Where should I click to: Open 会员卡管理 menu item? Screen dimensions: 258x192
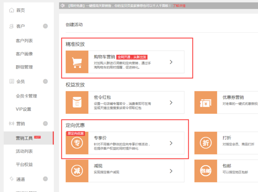(26, 96)
